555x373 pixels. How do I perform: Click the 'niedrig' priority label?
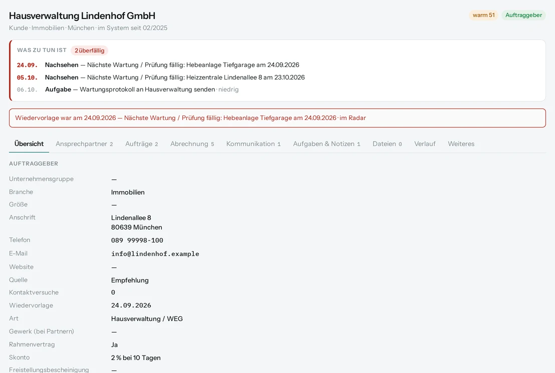pos(228,89)
